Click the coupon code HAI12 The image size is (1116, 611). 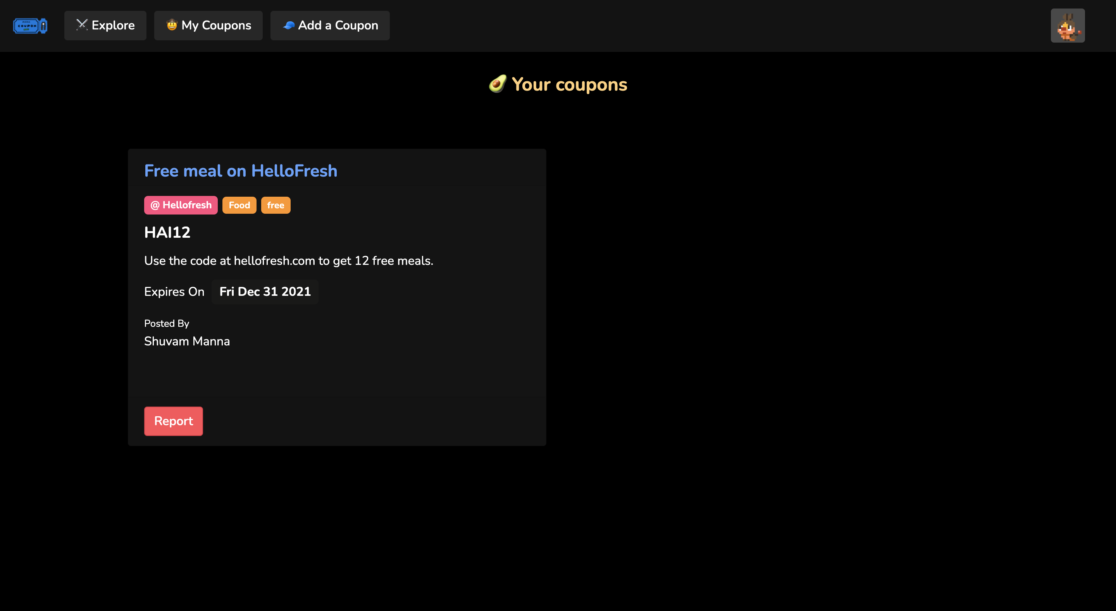(167, 233)
